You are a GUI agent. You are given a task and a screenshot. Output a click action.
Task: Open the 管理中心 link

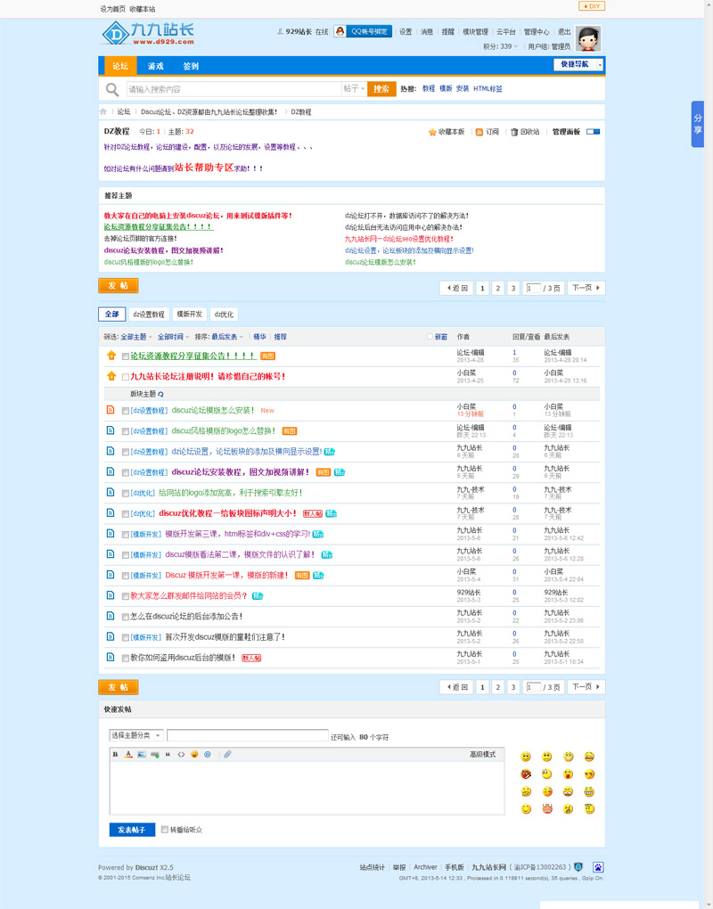tap(537, 32)
